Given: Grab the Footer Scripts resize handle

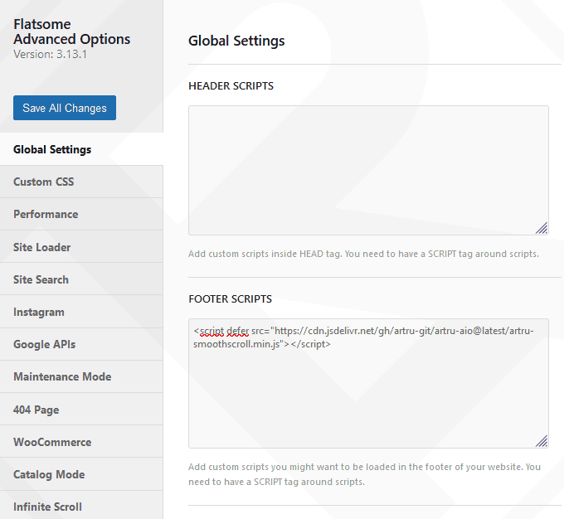Looking at the screenshot, I should pyautogui.click(x=542, y=441).
